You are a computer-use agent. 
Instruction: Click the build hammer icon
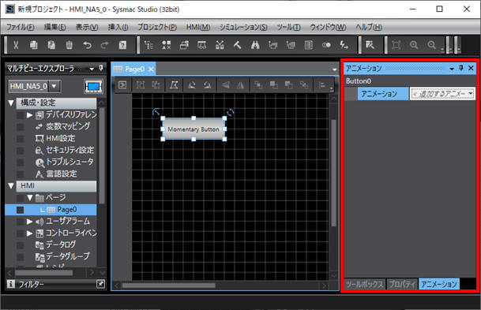tap(238, 45)
